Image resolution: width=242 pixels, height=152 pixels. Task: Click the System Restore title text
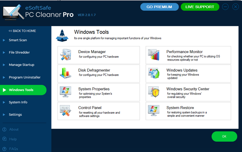(180, 108)
